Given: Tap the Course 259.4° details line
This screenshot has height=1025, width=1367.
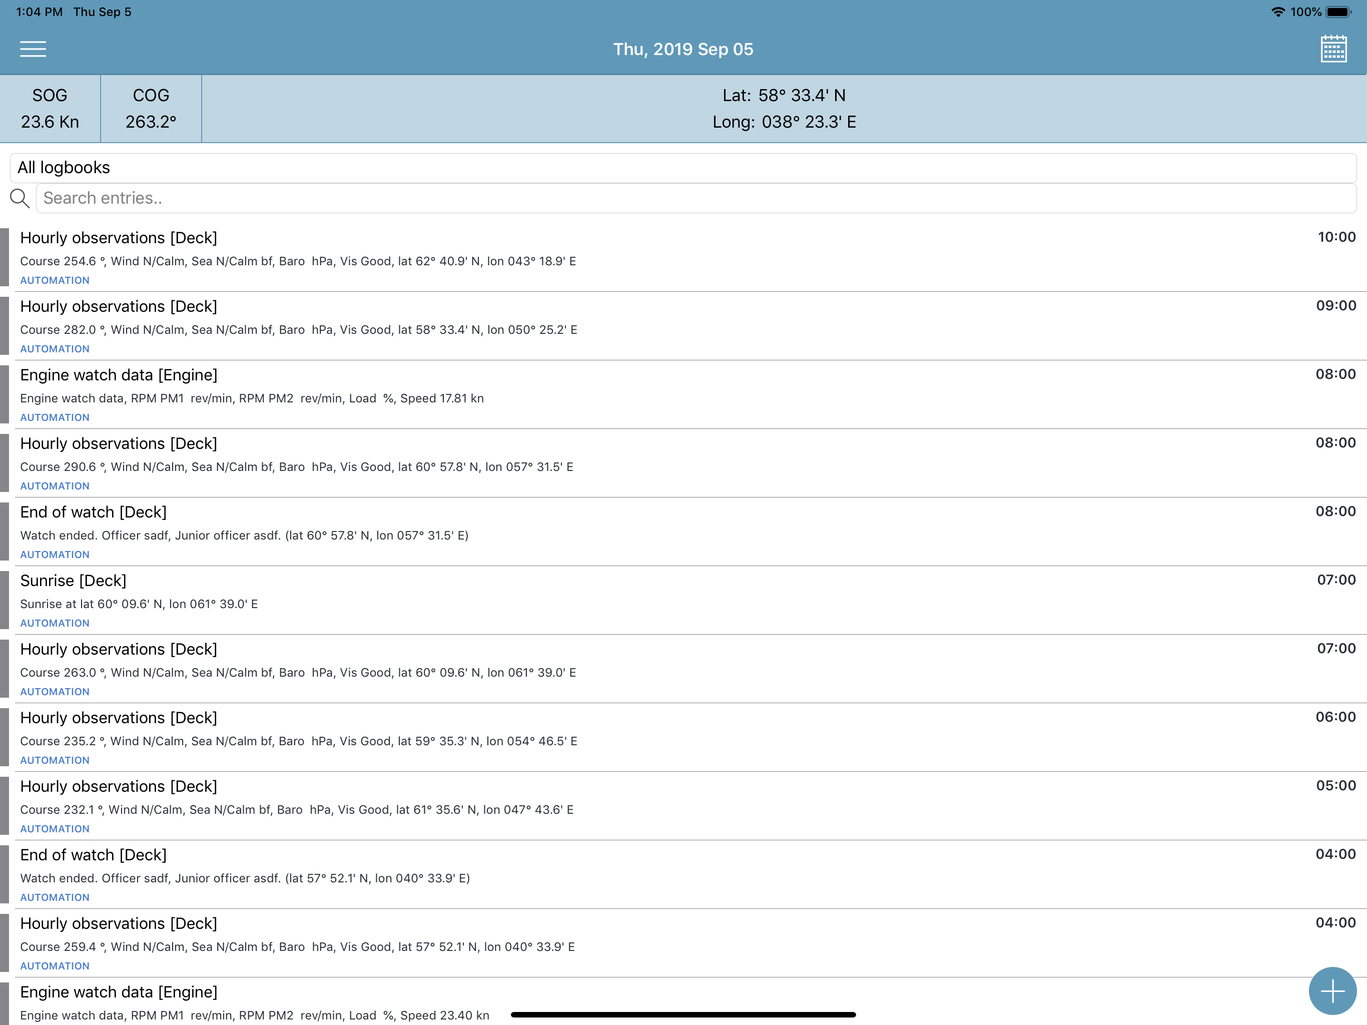Looking at the screenshot, I should (297, 947).
